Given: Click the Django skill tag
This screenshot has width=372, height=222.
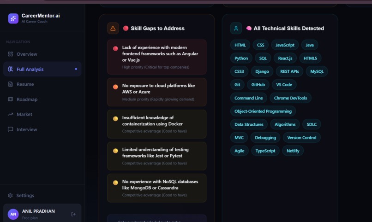Looking at the screenshot, I should (x=262, y=71).
